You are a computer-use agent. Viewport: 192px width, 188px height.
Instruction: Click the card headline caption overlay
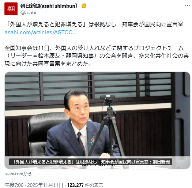point(90,162)
